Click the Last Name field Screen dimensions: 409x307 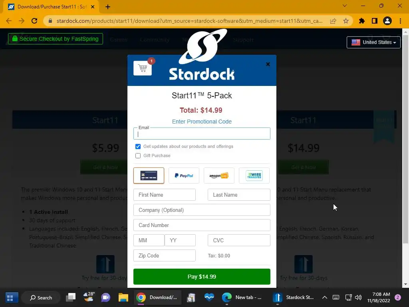[239, 195]
